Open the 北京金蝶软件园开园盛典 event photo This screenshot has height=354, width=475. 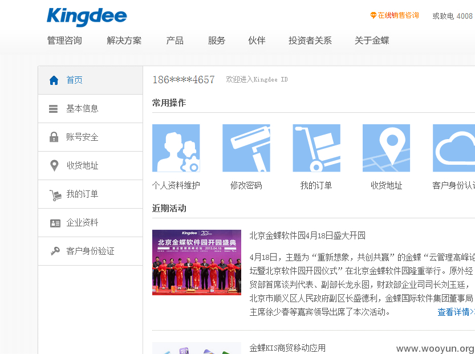coord(197,262)
